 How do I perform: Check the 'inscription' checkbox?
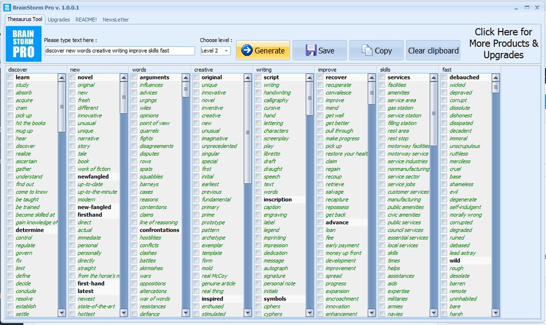258,200
